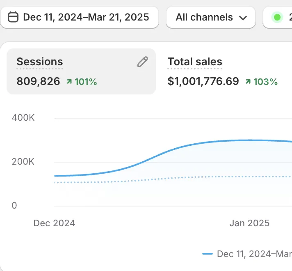Click the Dec 2024 x-axis label
The width and height of the screenshot is (292, 271).
(x=54, y=223)
